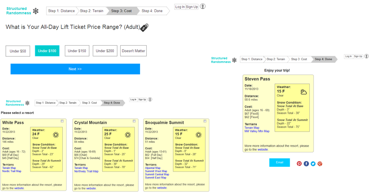Open White Pass Terrain Map link
Viewport: 369px width, 195px height.
pos(9,168)
